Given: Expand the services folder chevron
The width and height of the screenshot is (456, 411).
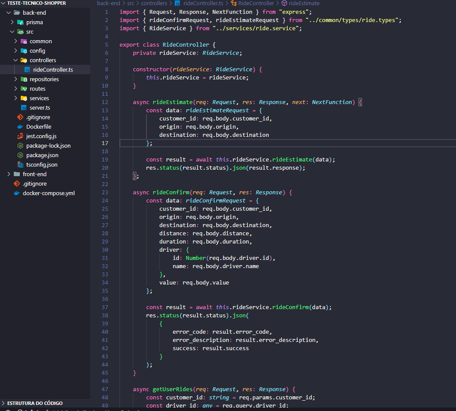Looking at the screenshot, I should tap(16, 98).
